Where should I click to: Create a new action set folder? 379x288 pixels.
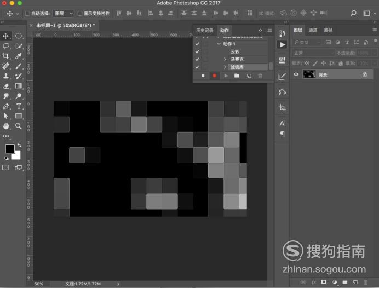pyautogui.click(x=237, y=76)
